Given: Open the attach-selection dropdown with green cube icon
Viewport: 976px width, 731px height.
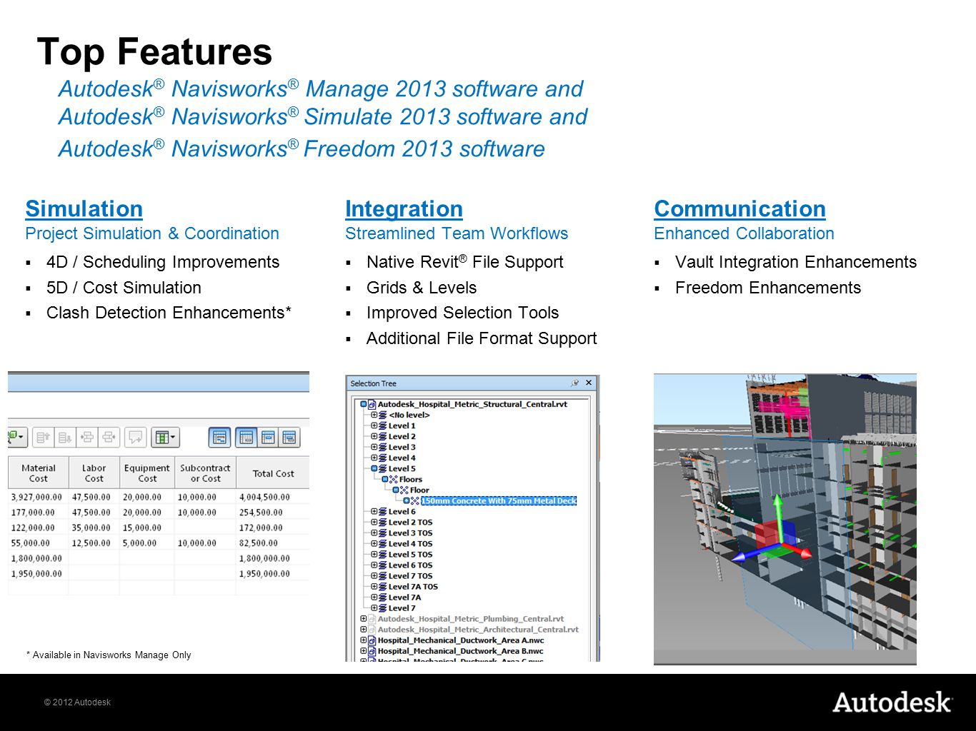Looking at the screenshot, I should point(16,437).
